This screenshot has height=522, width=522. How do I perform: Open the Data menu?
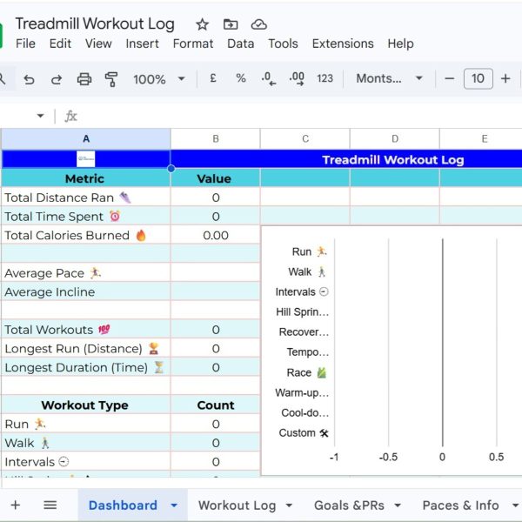(x=240, y=43)
